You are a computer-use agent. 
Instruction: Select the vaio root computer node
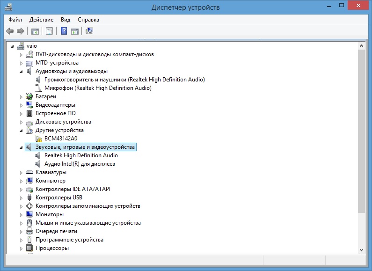(31, 46)
